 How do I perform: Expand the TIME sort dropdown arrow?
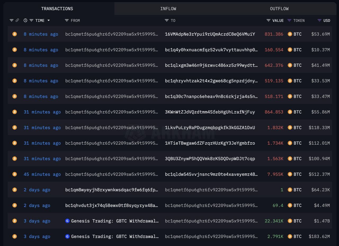[x=48, y=20]
